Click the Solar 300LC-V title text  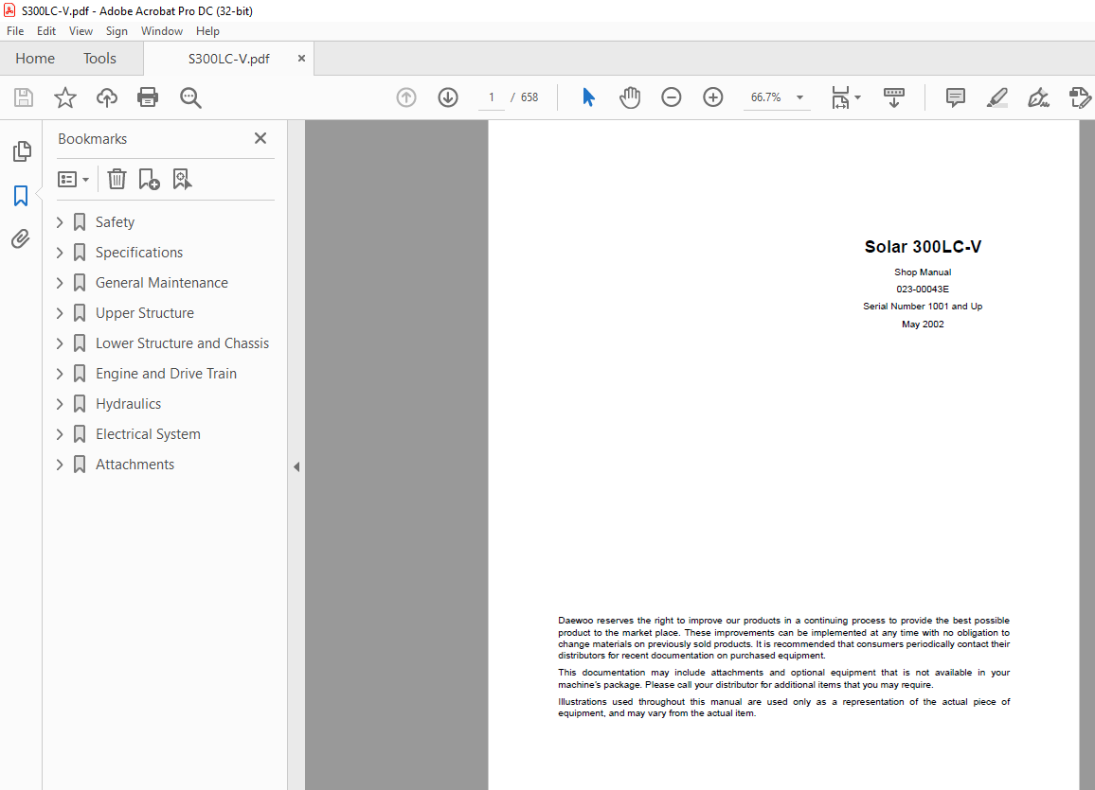[923, 247]
